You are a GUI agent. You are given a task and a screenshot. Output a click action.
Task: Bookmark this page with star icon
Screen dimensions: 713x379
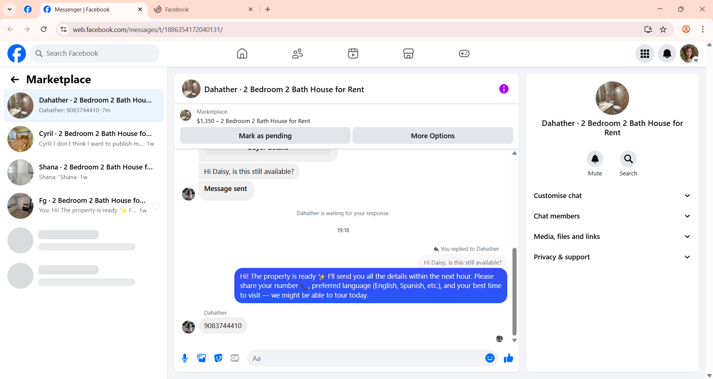[x=663, y=29]
